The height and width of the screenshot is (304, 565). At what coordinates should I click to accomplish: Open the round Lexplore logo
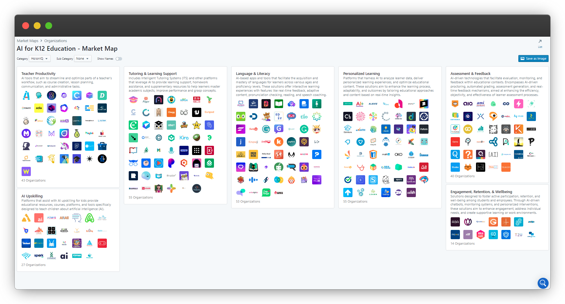[291, 142]
